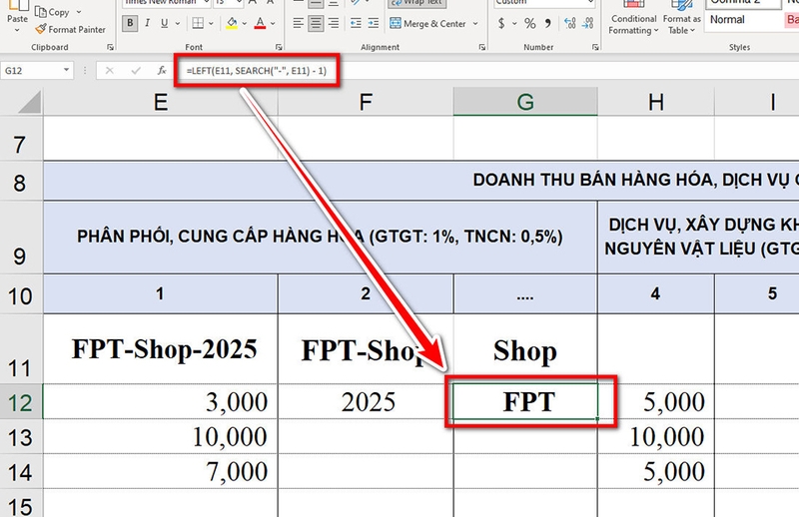Select row 14 header
799x517 pixels.
pyautogui.click(x=21, y=472)
